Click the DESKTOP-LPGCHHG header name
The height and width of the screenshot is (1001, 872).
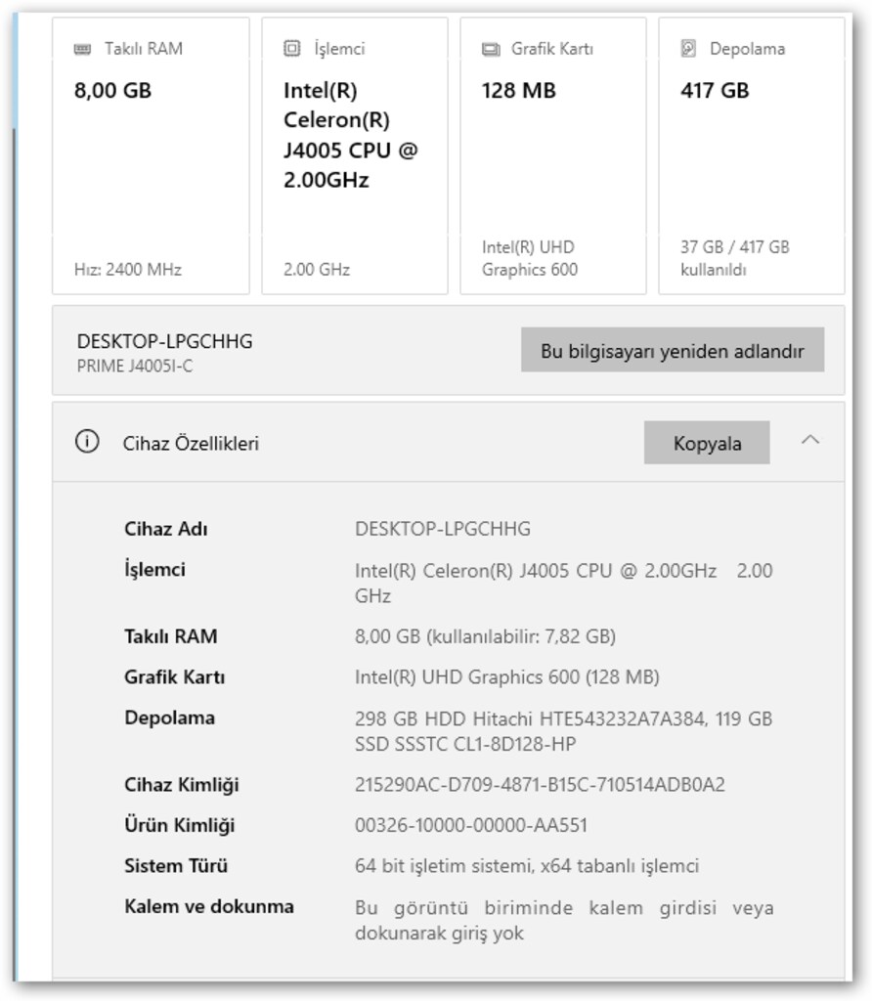click(164, 341)
